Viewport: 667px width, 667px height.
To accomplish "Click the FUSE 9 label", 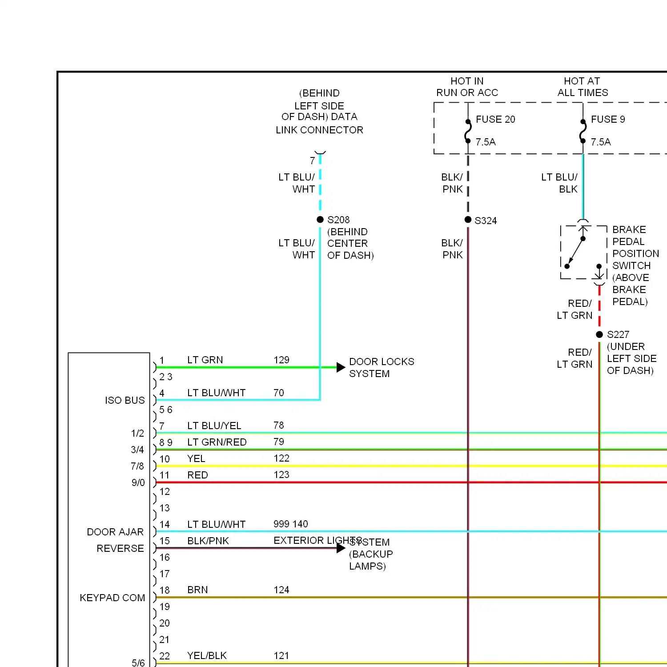I will point(608,119).
